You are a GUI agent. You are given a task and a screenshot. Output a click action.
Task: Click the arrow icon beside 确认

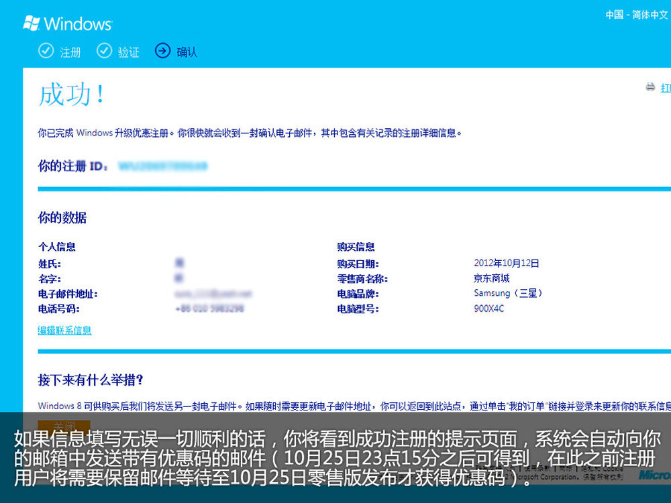point(162,50)
